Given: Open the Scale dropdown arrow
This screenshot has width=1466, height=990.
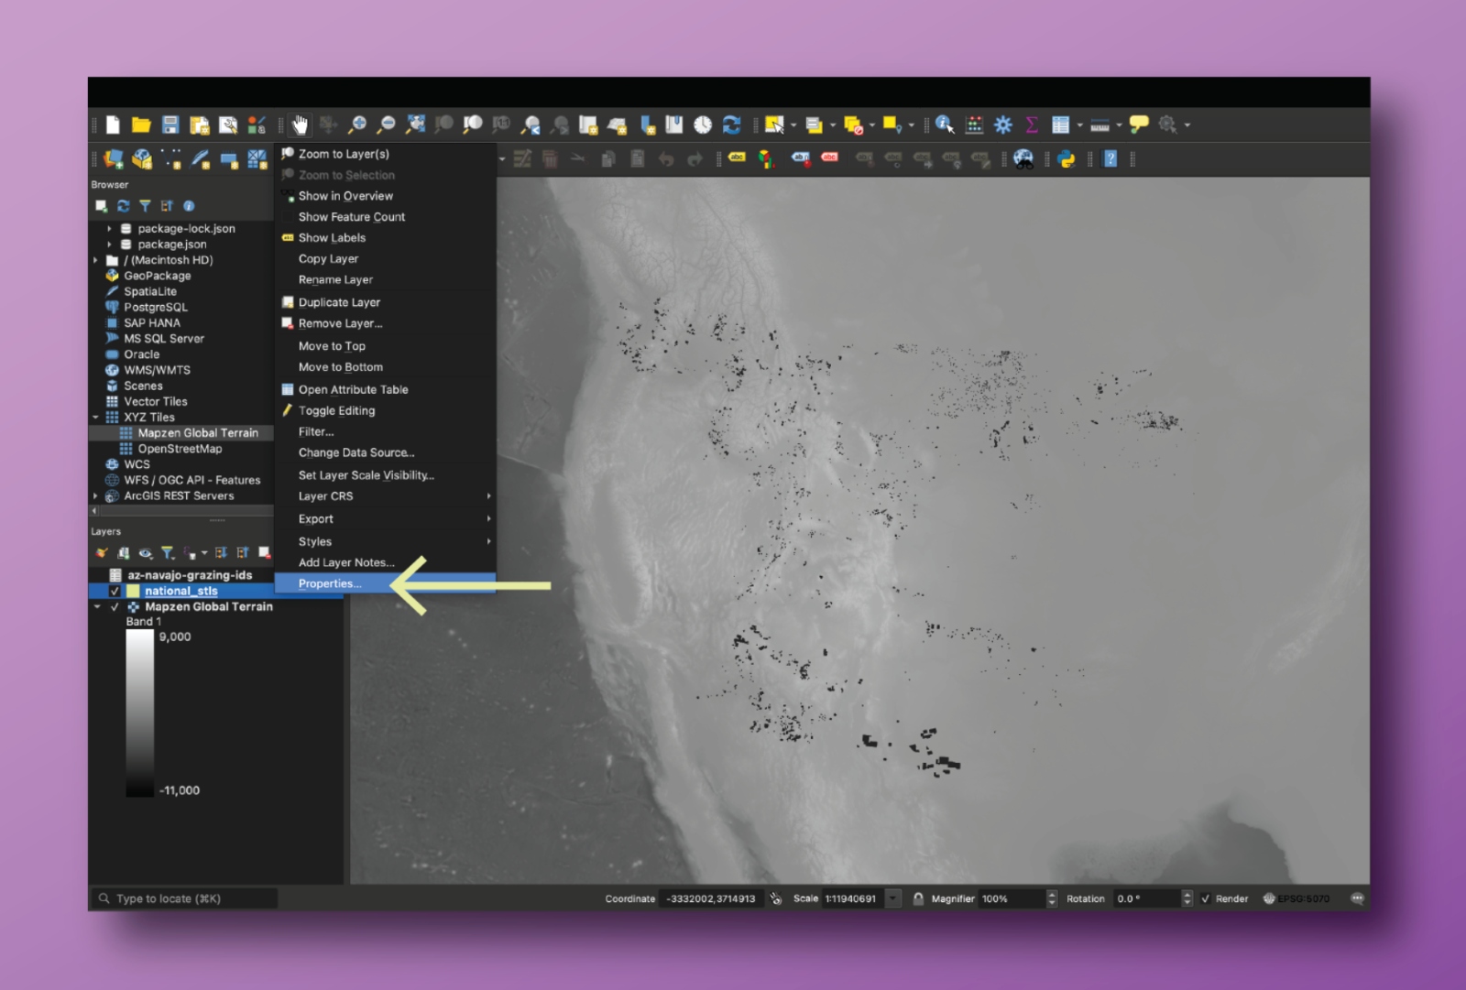Looking at the screenshot, I should point(893,898).
